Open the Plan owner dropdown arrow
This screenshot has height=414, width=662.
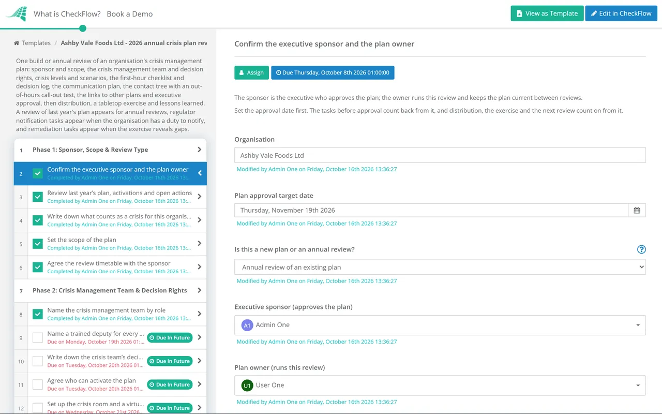click(x=638, y=386)
